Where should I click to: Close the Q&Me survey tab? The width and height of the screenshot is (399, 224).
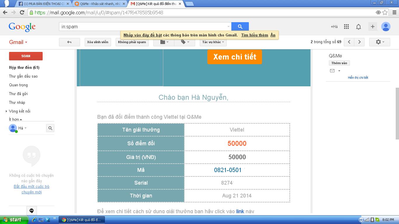click(124, 4)
